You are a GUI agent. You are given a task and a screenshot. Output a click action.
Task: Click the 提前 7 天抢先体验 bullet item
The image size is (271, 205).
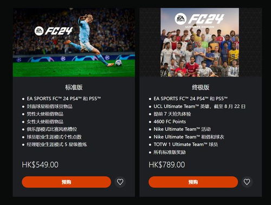pos(172,114)
